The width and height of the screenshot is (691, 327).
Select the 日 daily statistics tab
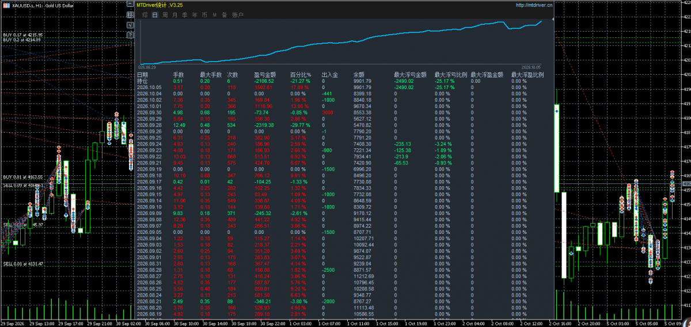(x=155, y=15)
